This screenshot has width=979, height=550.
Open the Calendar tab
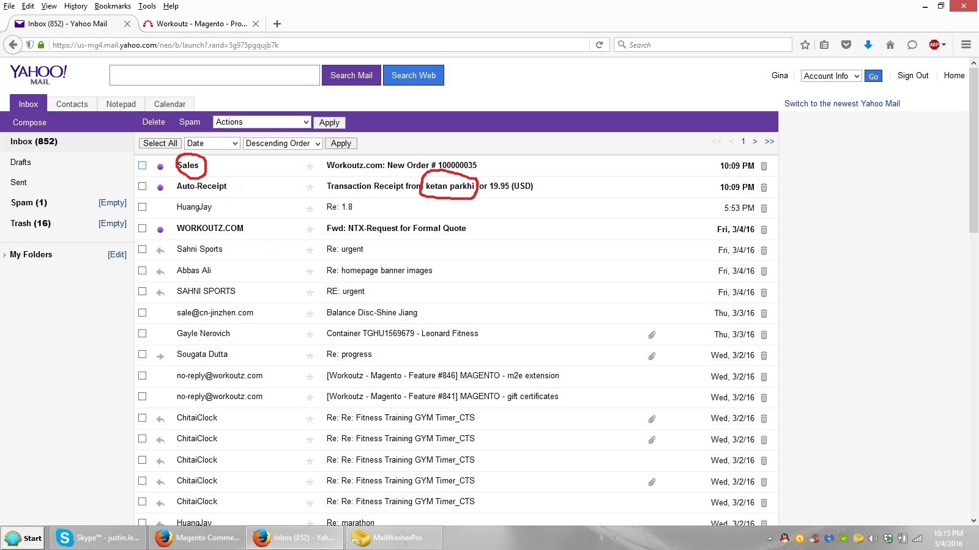point(169,104)
